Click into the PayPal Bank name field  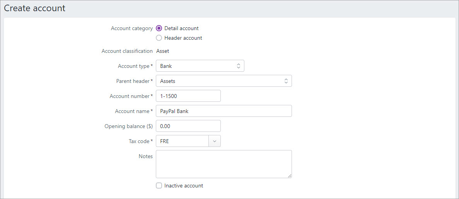[x=224, y=111]
